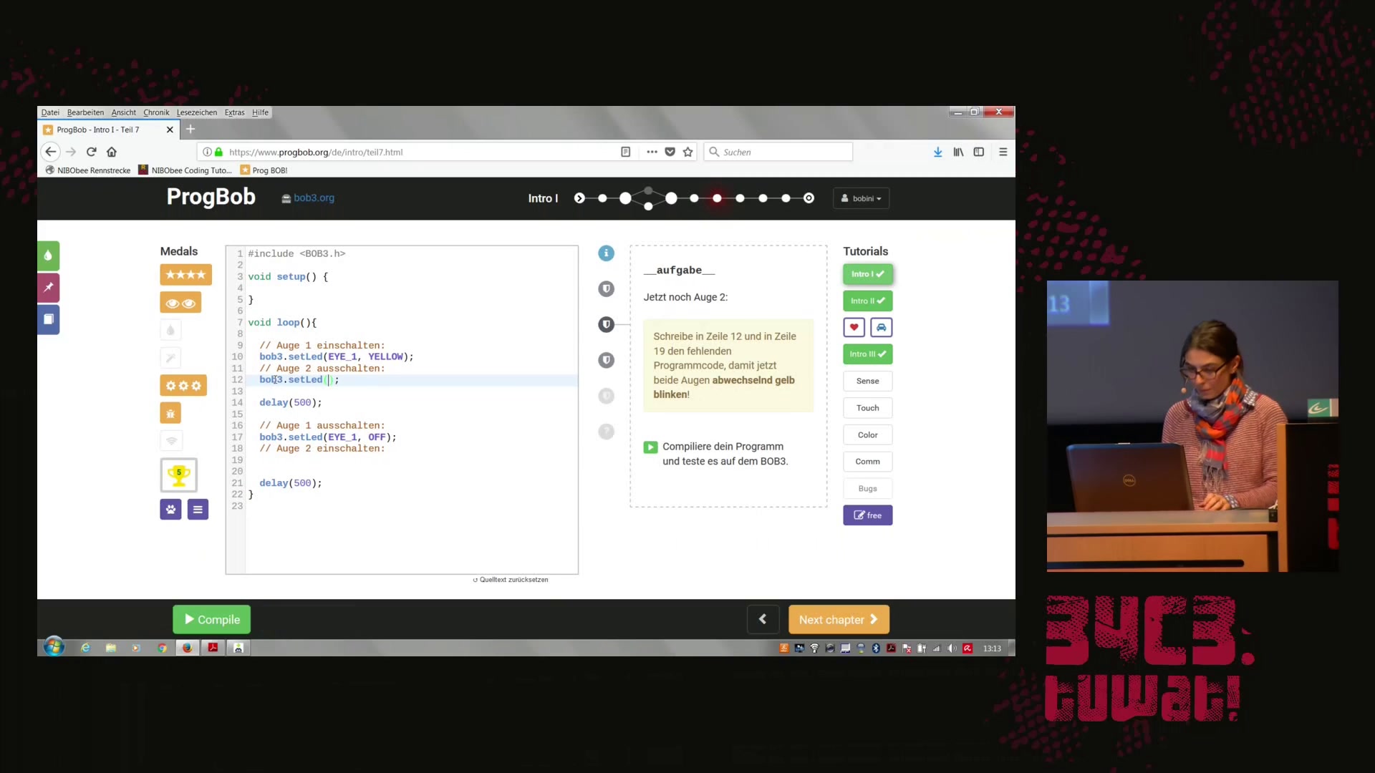
Task: Toggle the sidebar icon in toolbar
Action: click(979, 152)
